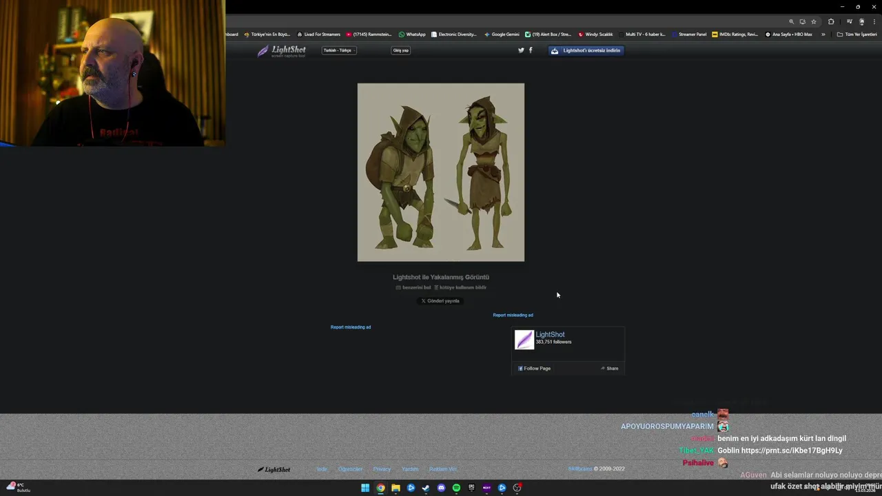
Task: Click Chrome icon in taskbar
Action: 380,488
